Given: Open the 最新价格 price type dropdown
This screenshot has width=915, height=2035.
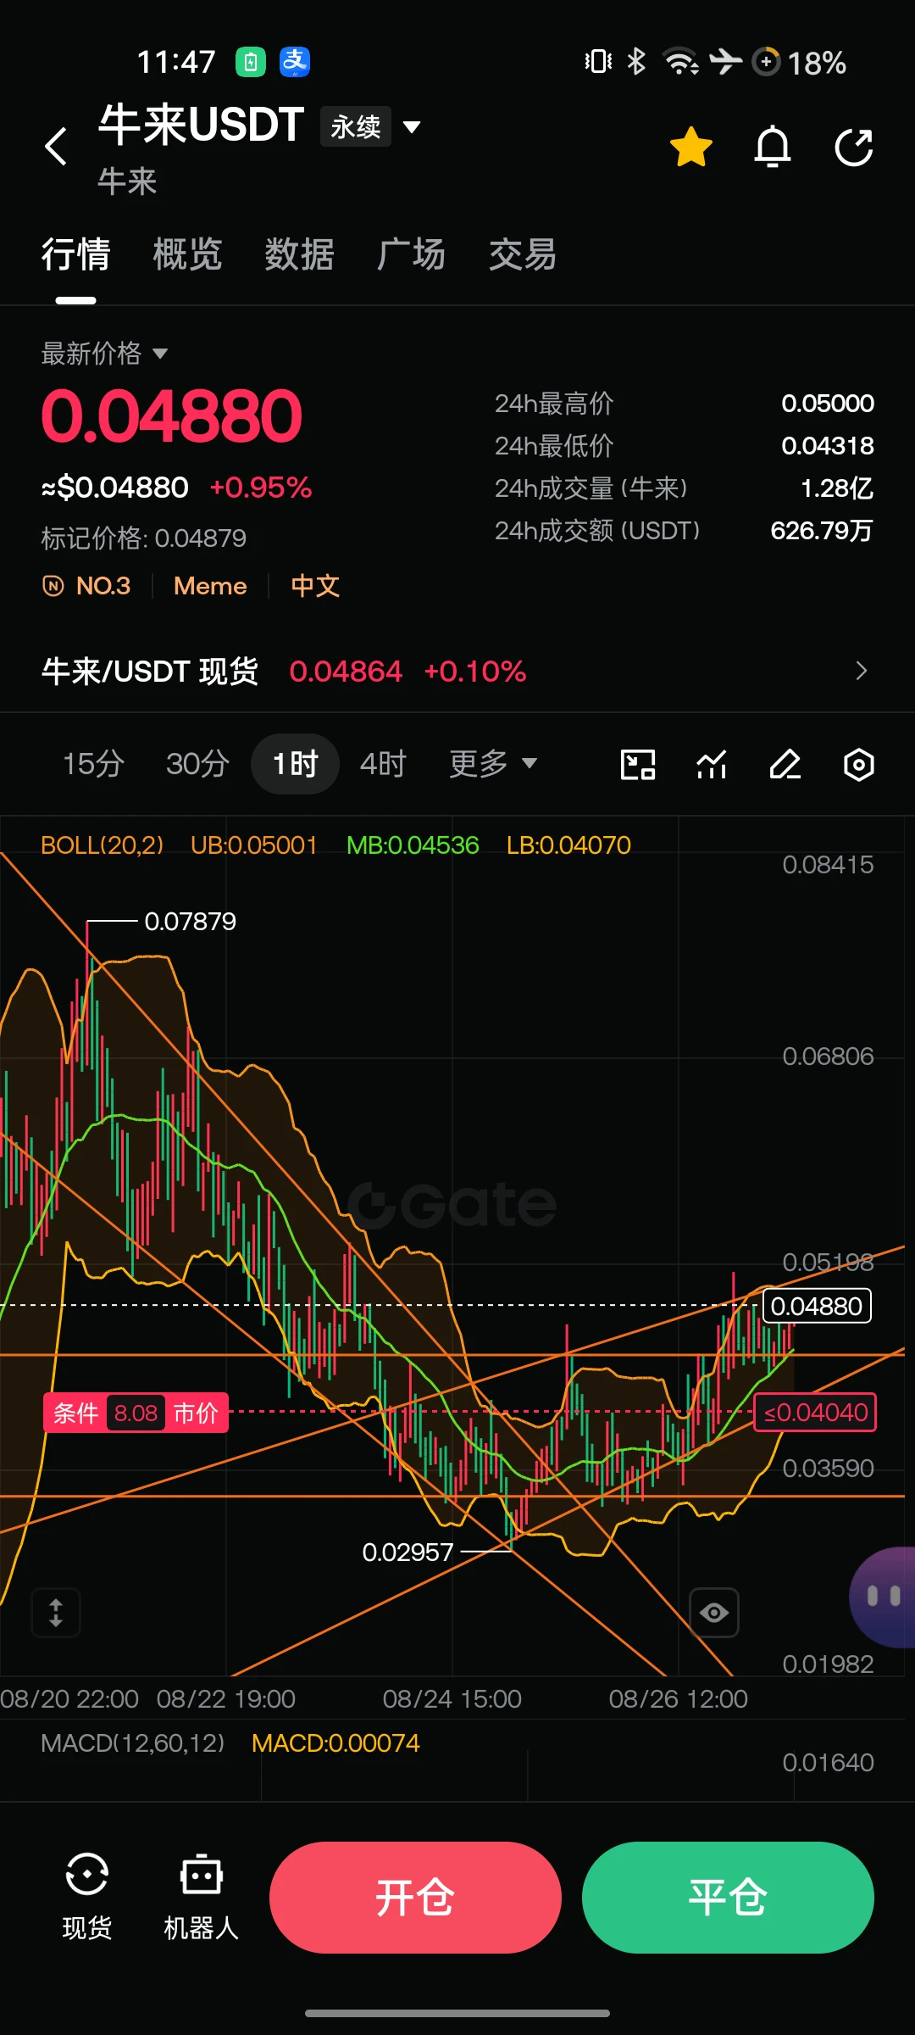Looking at the screenshot, I should click(x=104, y=354).
